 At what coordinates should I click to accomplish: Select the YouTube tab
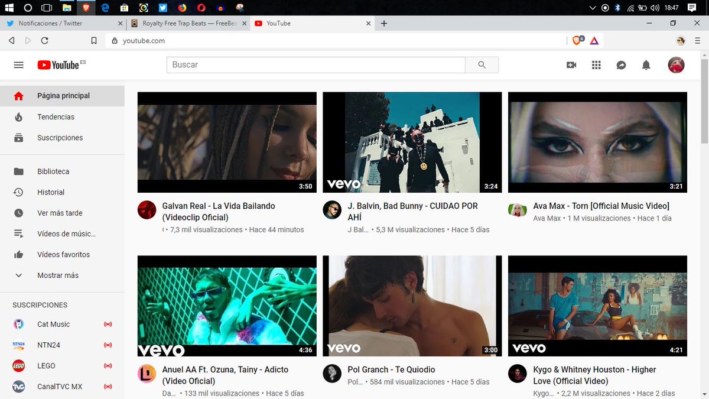pyautogui.click(x=312, y=24)
